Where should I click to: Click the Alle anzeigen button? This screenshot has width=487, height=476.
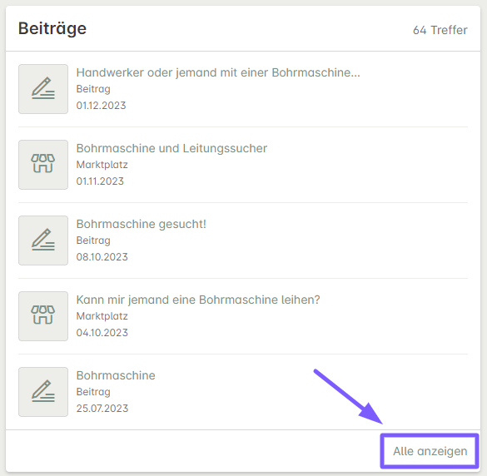[x=430, y=451]
